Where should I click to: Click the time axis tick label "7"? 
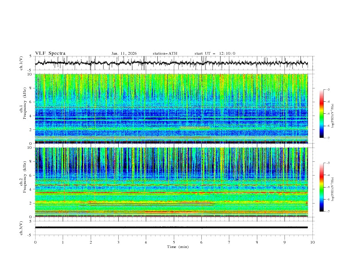point(229,242)
